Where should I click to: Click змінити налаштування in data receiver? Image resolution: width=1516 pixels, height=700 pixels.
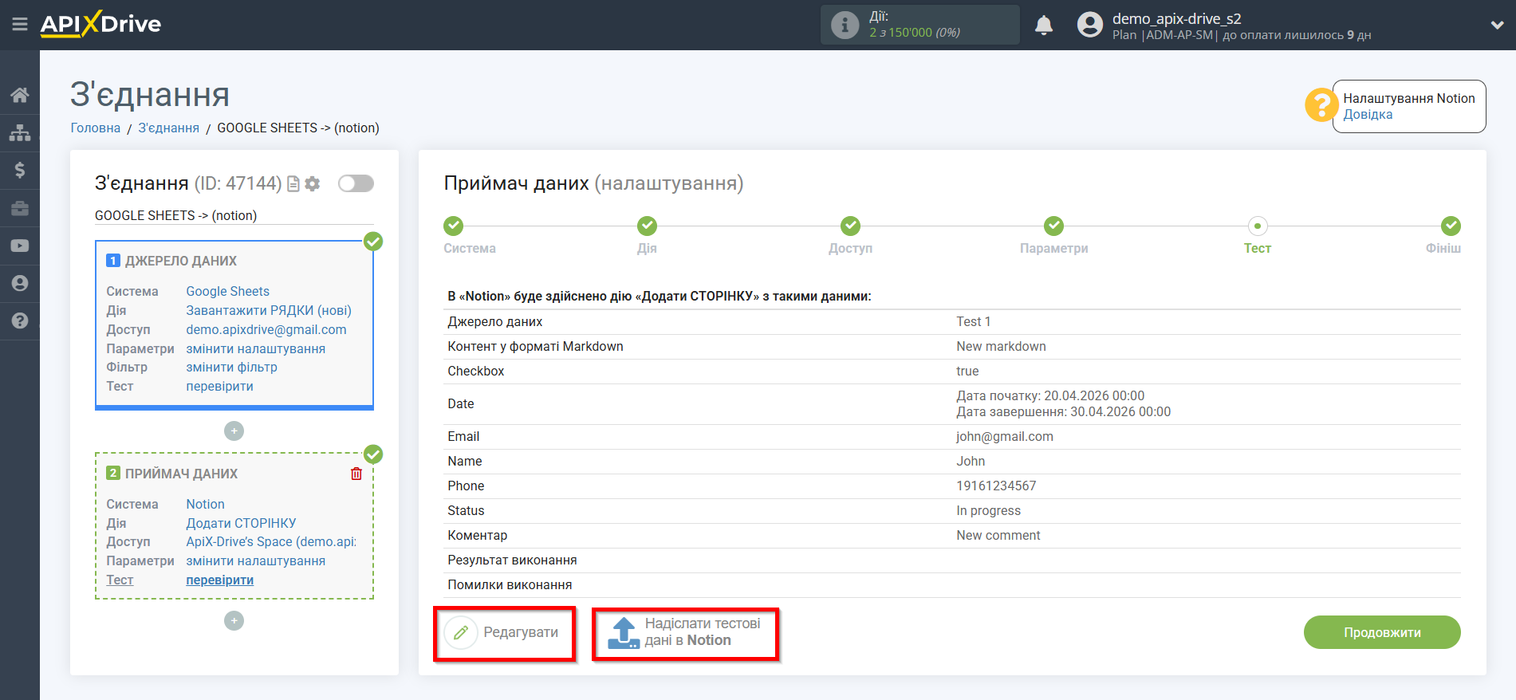(256, 561)
